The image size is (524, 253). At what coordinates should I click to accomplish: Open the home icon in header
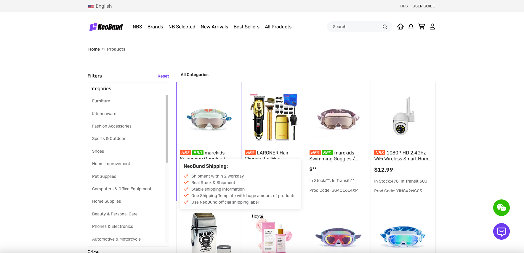[x=400, y=27]
